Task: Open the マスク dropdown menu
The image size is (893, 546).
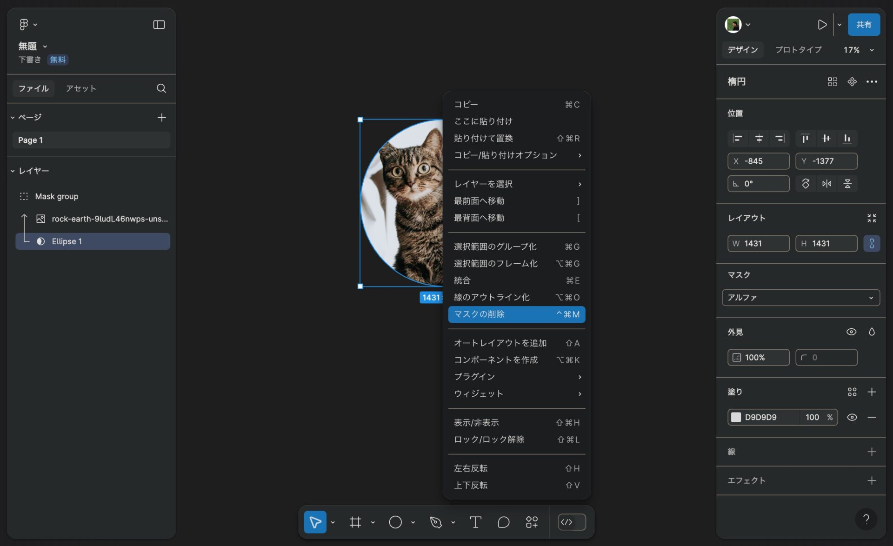Action: click(800, 297)
